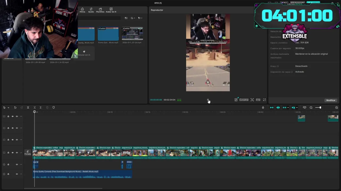This screenshot has width=341, height=191.
Task: Split the clip at the playhead
Action: (x=28, y=107)
